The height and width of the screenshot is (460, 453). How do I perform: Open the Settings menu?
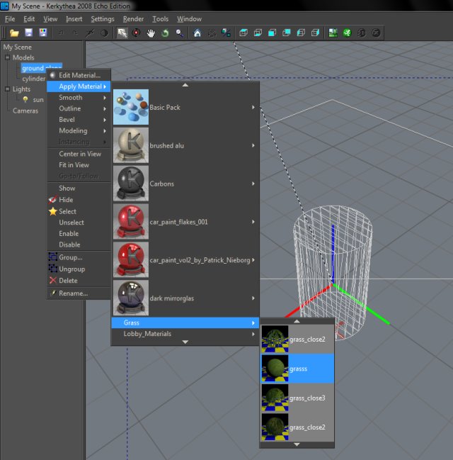coord(103,19)
